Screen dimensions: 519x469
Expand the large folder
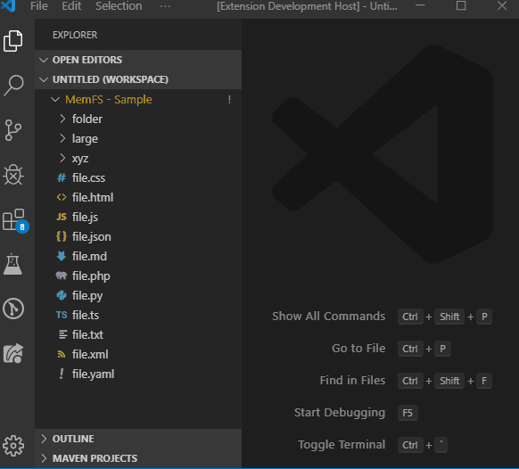pos(62,138)
